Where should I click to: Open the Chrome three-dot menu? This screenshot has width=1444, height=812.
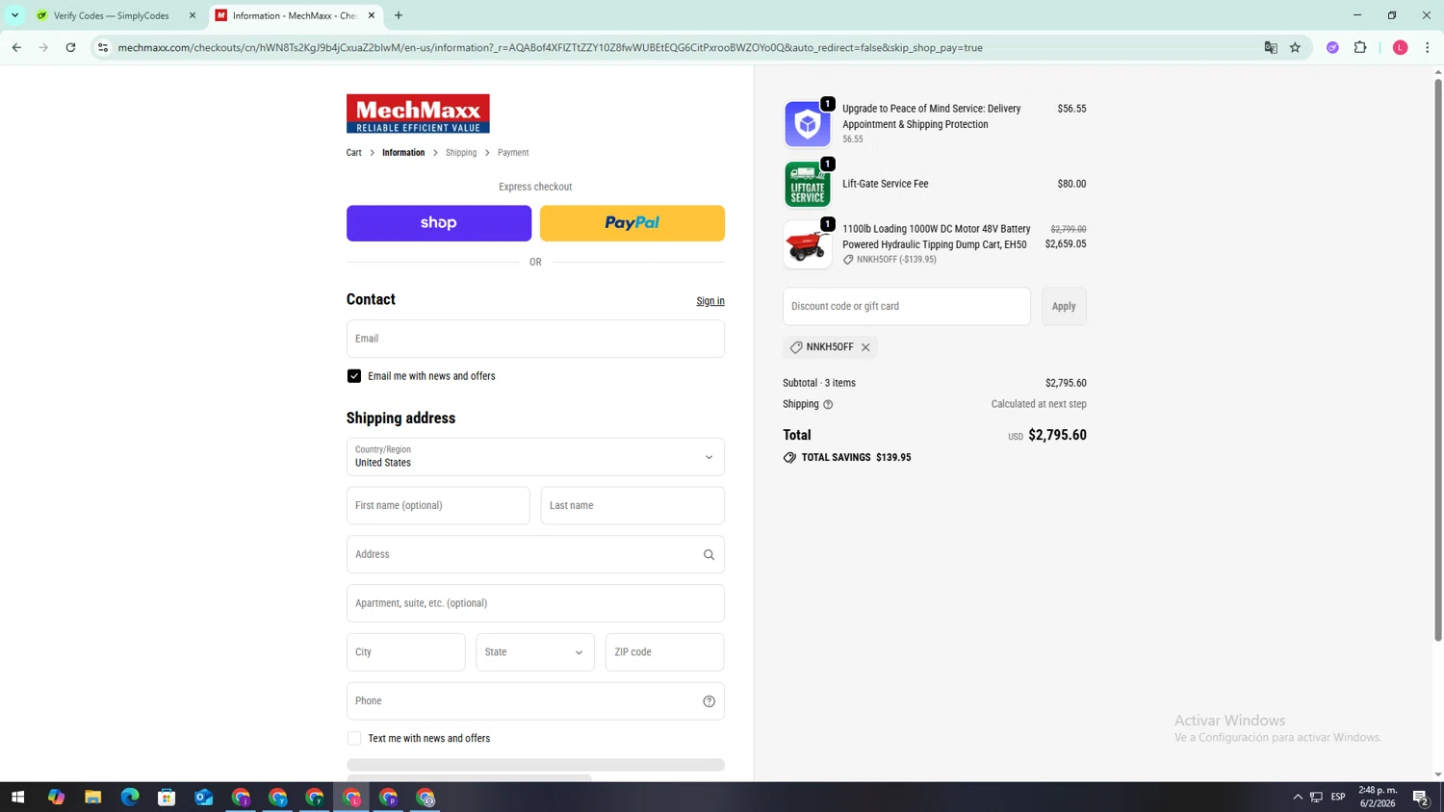(x=1428, y=47)
